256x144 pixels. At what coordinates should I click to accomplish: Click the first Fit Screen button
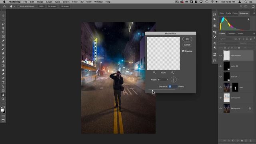pos(52,6)
